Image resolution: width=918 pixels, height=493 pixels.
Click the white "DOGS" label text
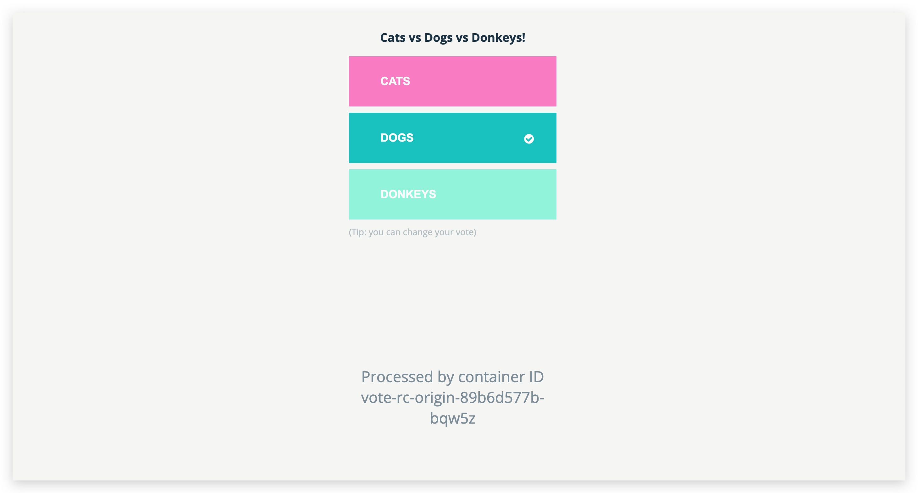(x=397, y=138)
